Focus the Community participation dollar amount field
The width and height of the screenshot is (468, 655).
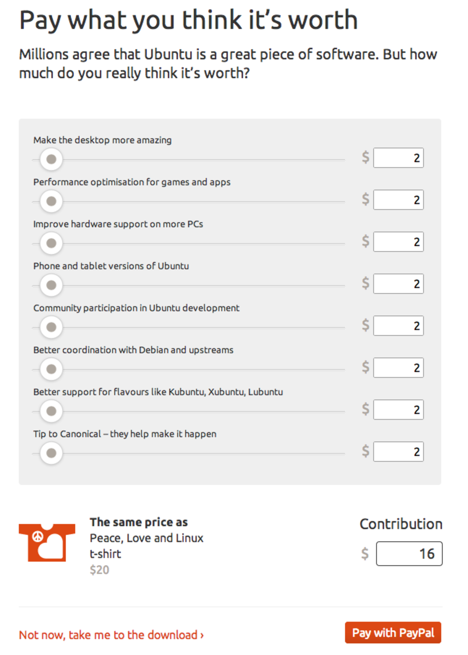pyautogui.click(x=398, y=326)
